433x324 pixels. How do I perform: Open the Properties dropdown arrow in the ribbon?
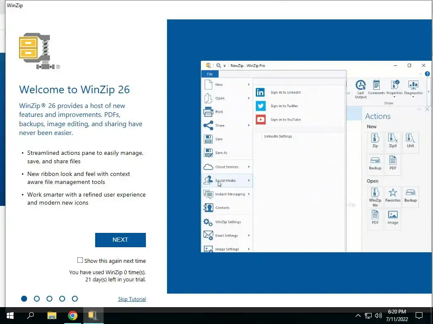pyautogui.click(x=395, y=97)
